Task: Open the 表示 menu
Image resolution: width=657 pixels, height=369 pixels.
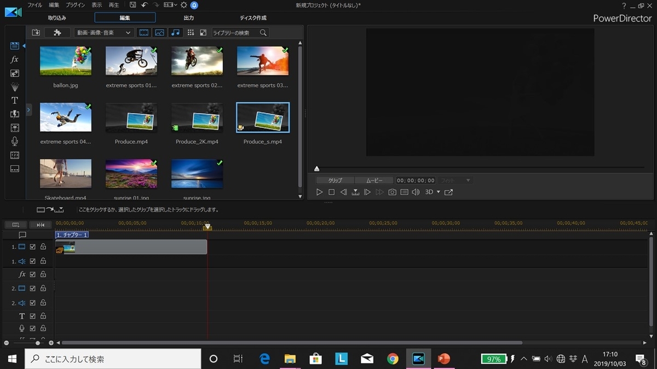Action: click(96, 5)
